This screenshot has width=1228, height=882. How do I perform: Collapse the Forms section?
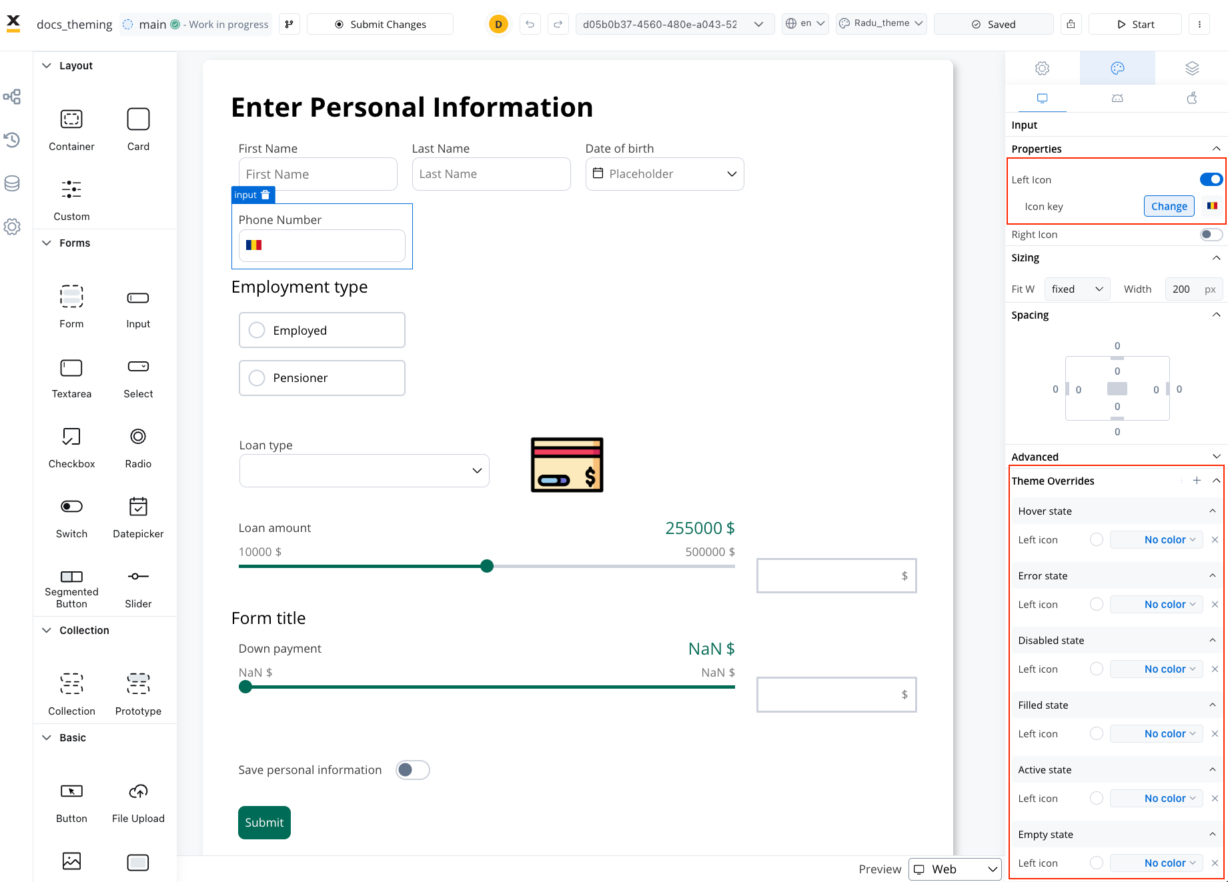[x=47, y=243]
